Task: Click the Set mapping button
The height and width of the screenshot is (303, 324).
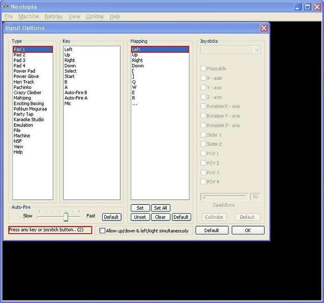Action: pos(140,208)
